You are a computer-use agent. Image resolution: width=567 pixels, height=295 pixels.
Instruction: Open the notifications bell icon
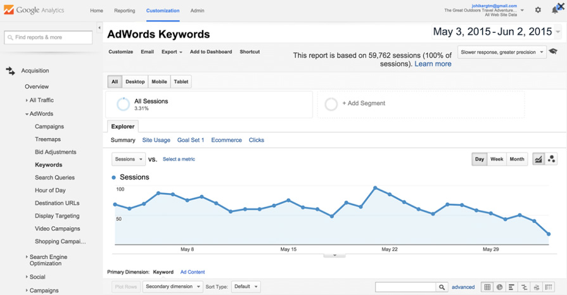tap(555, 10)
